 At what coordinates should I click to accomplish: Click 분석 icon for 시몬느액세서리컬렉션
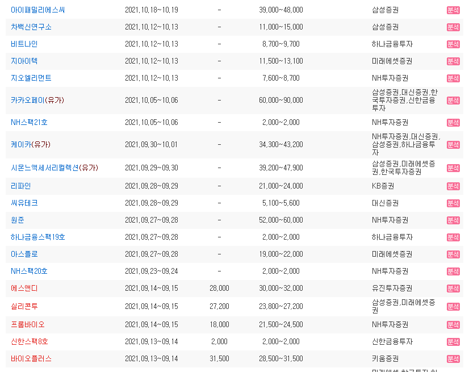[453, 168]
